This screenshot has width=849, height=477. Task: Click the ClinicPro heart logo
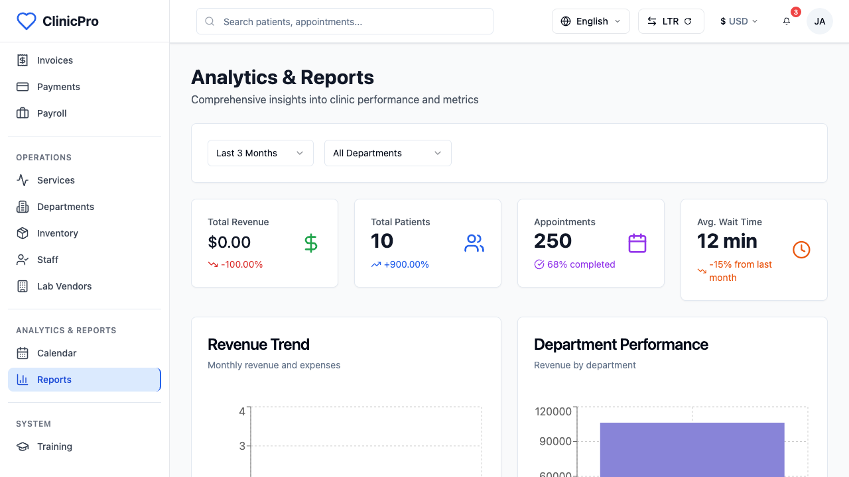pos(26,21)
